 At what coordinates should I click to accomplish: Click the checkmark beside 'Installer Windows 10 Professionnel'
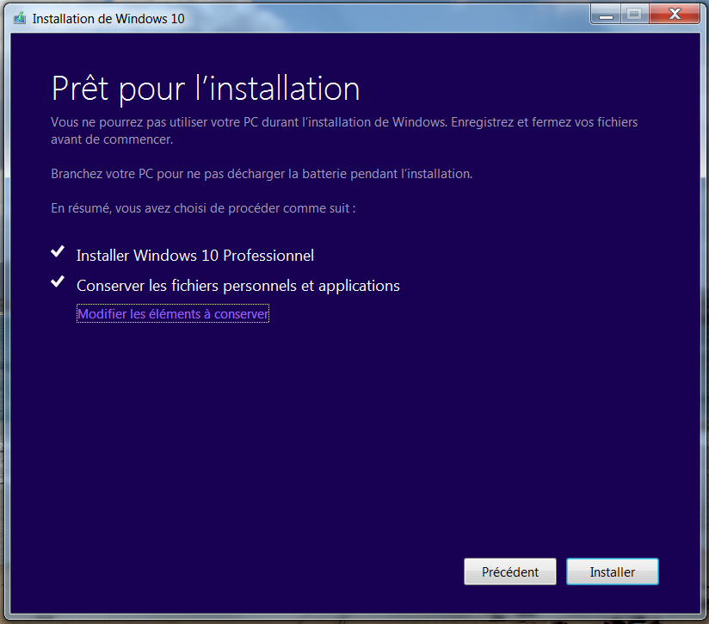58,251
